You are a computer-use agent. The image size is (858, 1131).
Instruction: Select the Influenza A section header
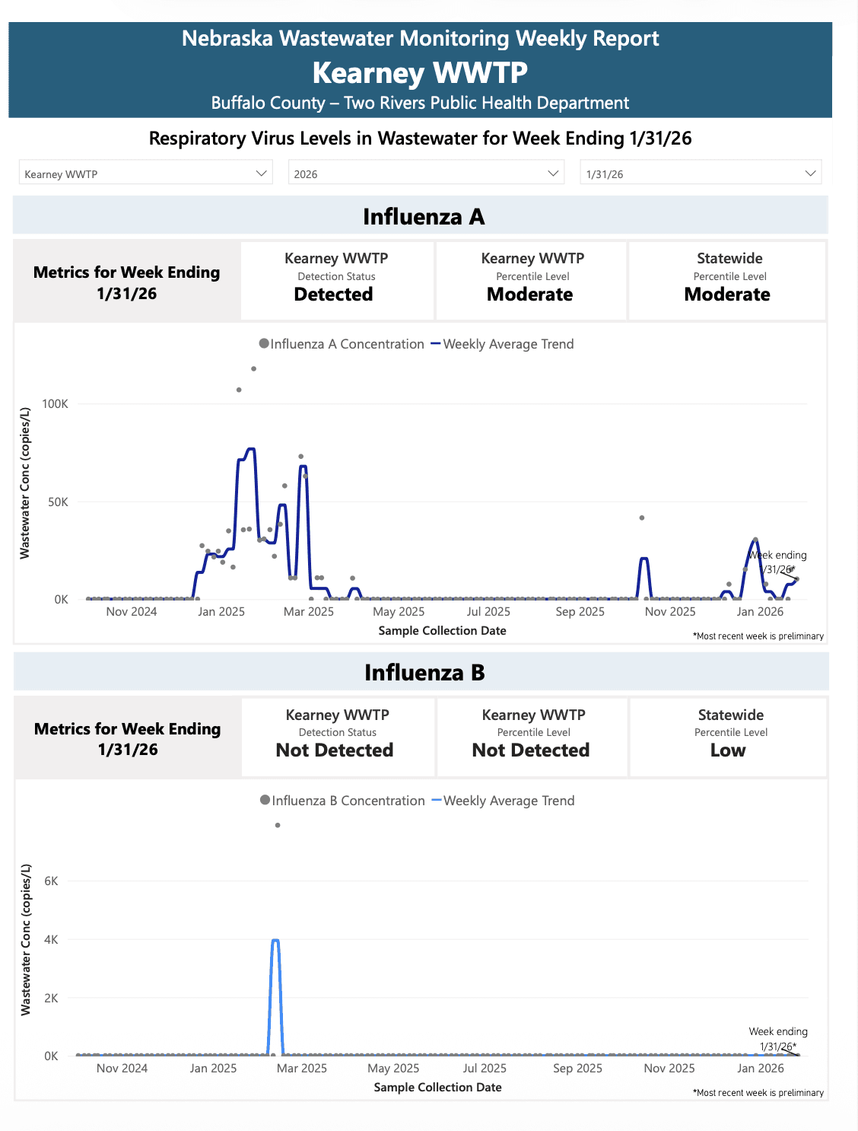coord(424,216)
